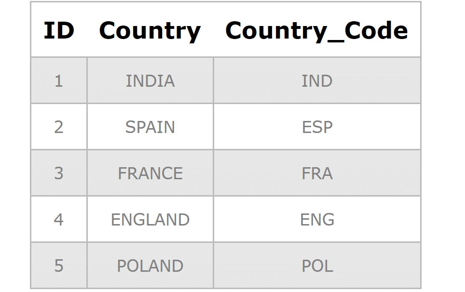Click the white margin right of the table
The width and height of the screenshot is (465, 292).
(443, 145)
